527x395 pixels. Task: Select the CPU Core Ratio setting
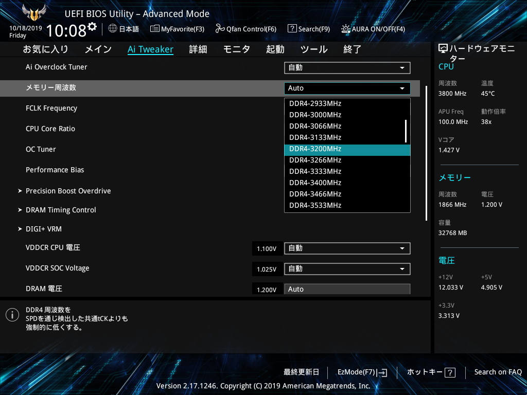point(50,129)
